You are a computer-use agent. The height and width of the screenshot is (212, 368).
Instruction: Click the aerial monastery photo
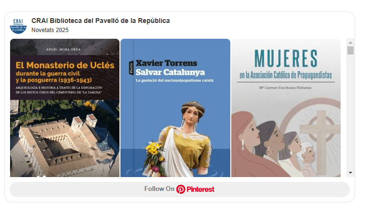coord(65,138)
